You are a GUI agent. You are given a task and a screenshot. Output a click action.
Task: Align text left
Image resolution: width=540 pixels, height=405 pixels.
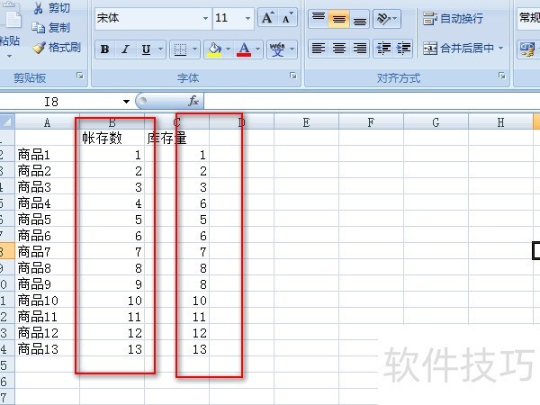point(319,49)
